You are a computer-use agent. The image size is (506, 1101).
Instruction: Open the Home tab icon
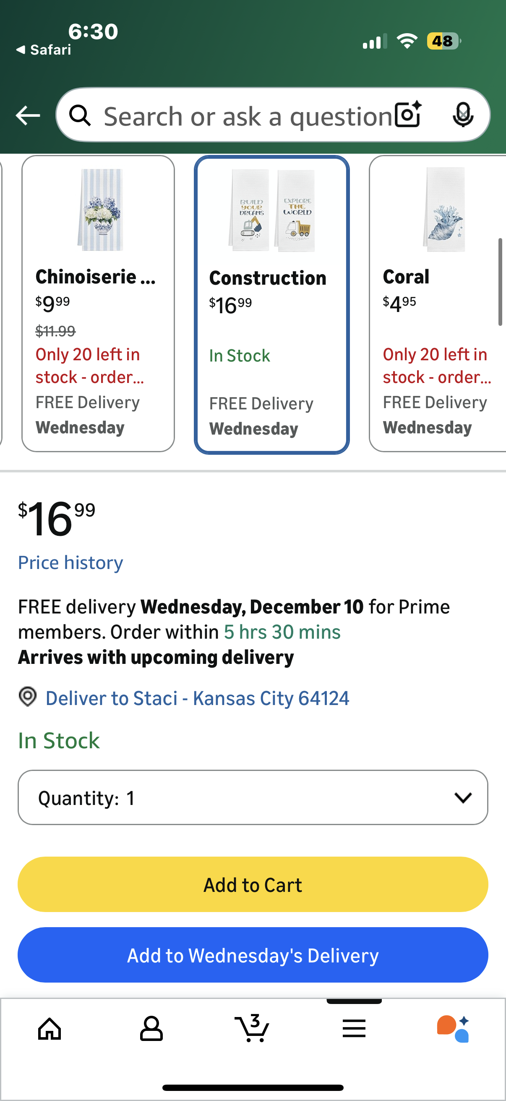[x=50, y=1028]
